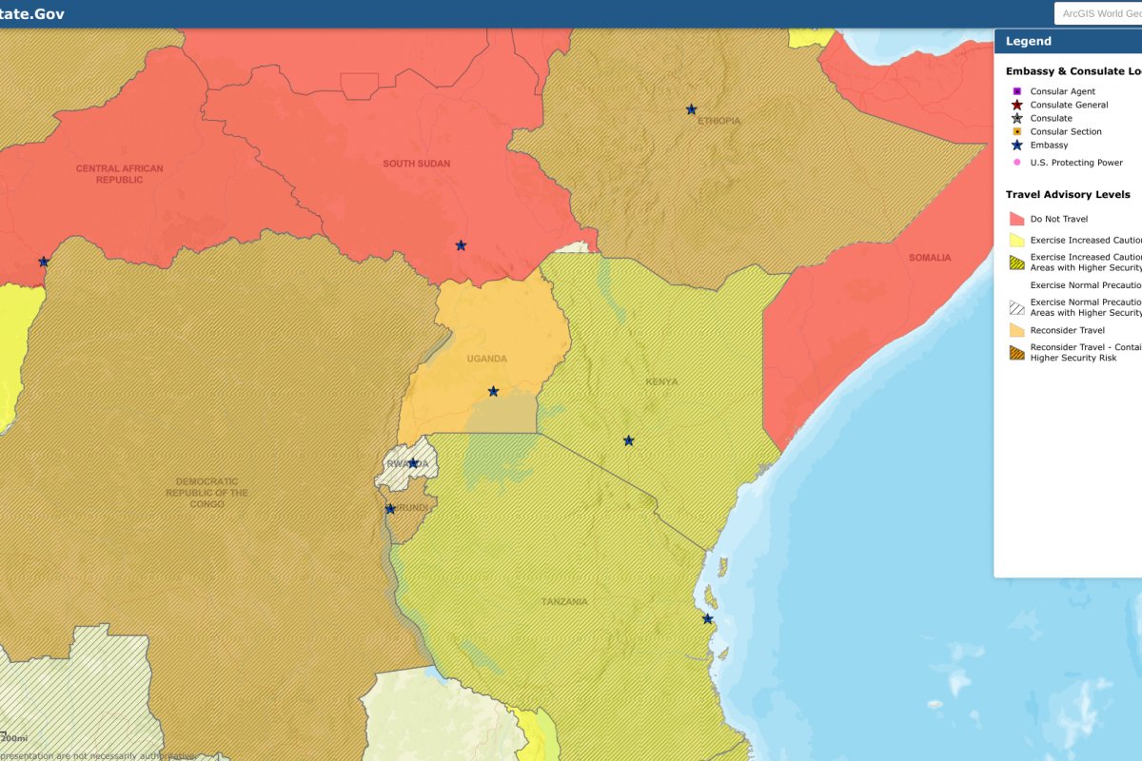Select the South Sudan embassy star marker
This screenshot has height=761, width=1142.
[x=461, y=245]
